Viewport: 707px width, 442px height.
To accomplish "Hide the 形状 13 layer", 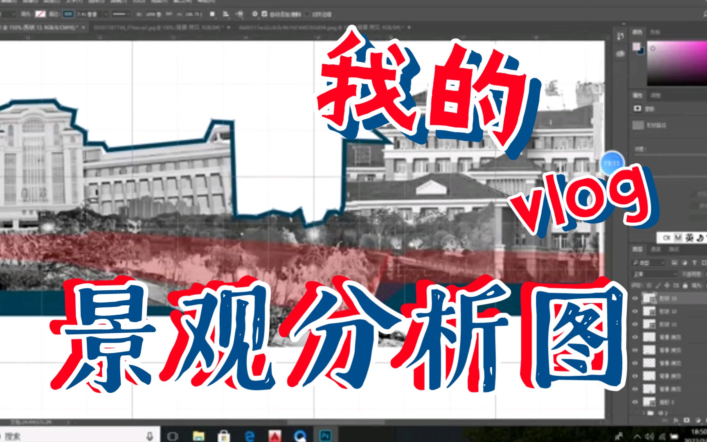I will [x=635, y=298].
